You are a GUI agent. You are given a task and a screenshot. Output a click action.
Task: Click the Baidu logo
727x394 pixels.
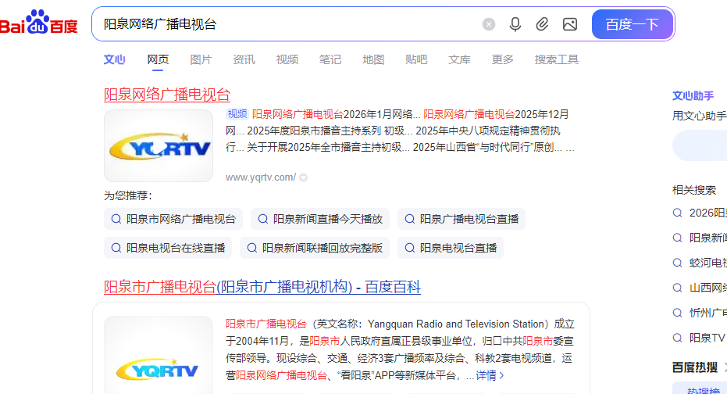point(39,24)
